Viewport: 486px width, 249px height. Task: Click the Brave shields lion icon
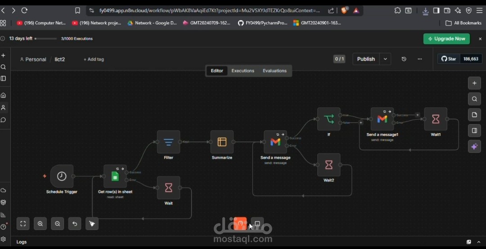[x=344, y=10]
